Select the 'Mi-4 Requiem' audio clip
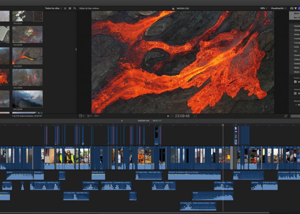The height and width of the screenshot is (214, 300). [x=289, y=175]
